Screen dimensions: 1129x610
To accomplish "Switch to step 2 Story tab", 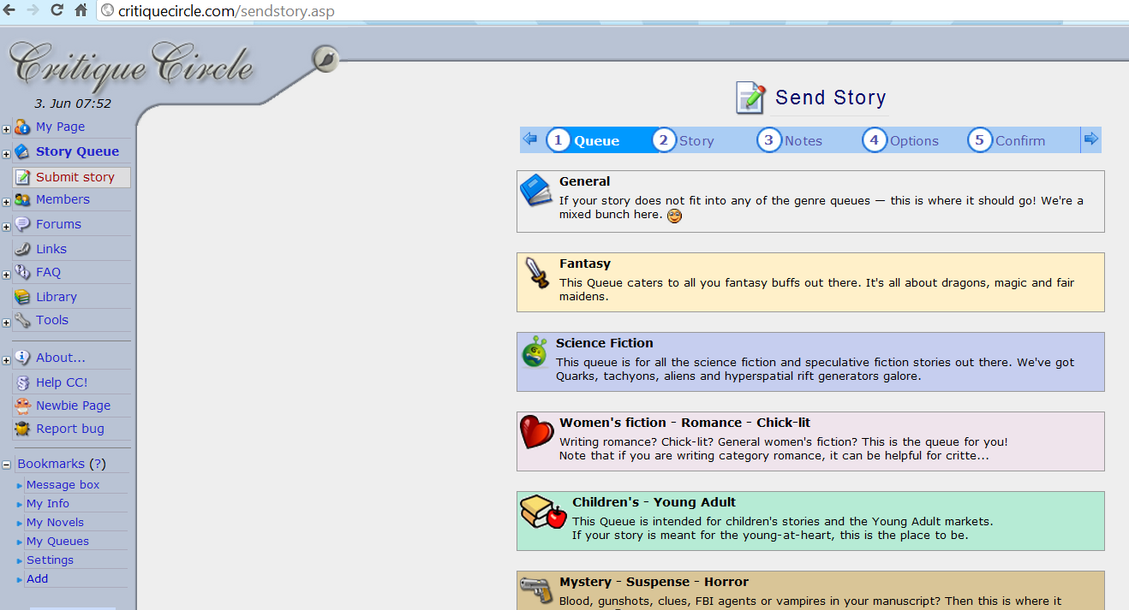I will click(x=684, y=140).
